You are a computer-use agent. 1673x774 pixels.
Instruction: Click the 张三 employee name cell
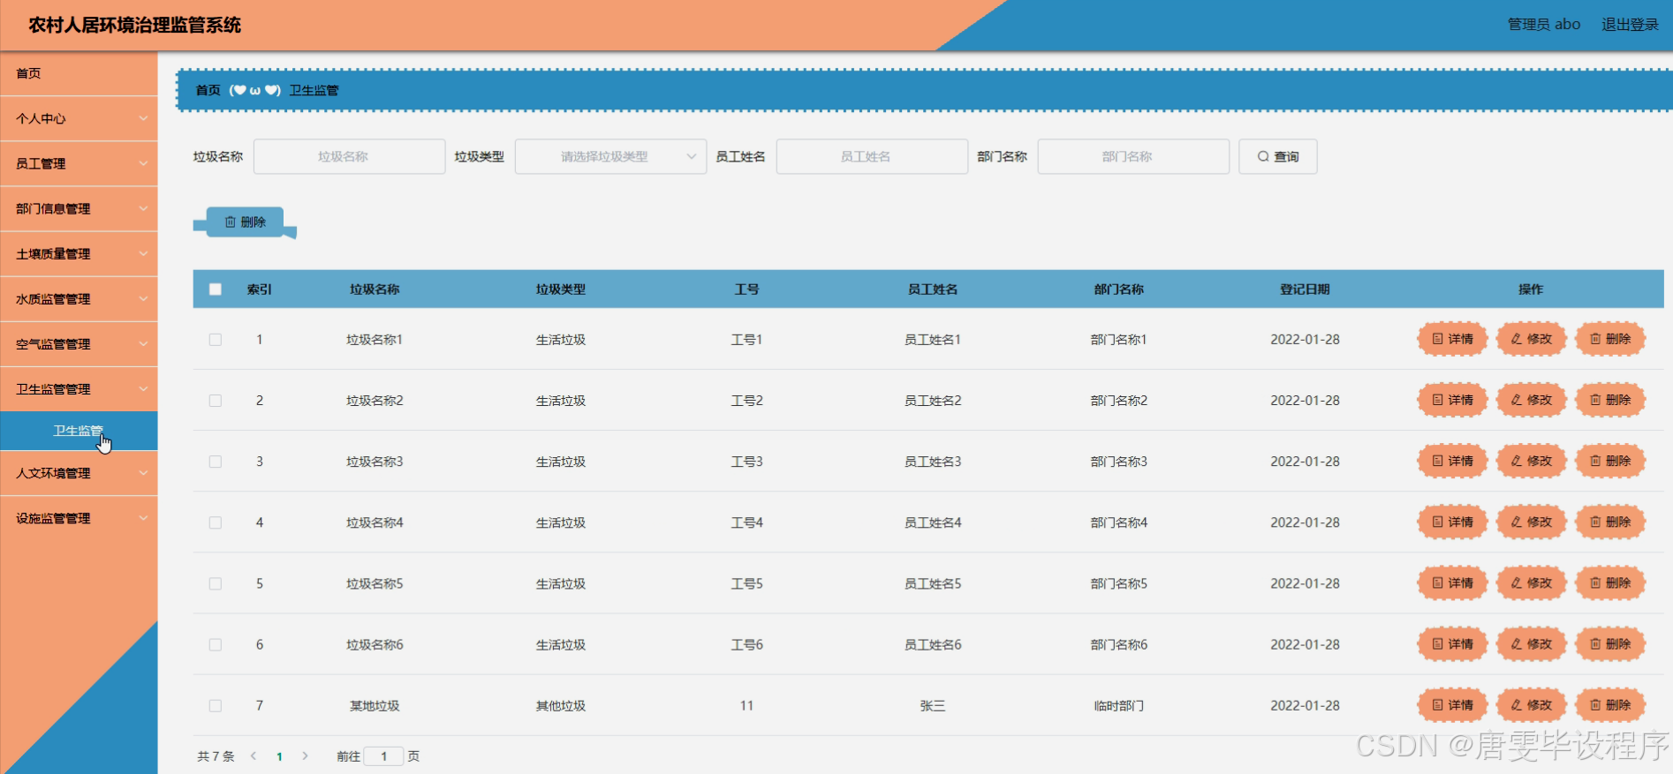pyautogui.click(x=933, y=705)
